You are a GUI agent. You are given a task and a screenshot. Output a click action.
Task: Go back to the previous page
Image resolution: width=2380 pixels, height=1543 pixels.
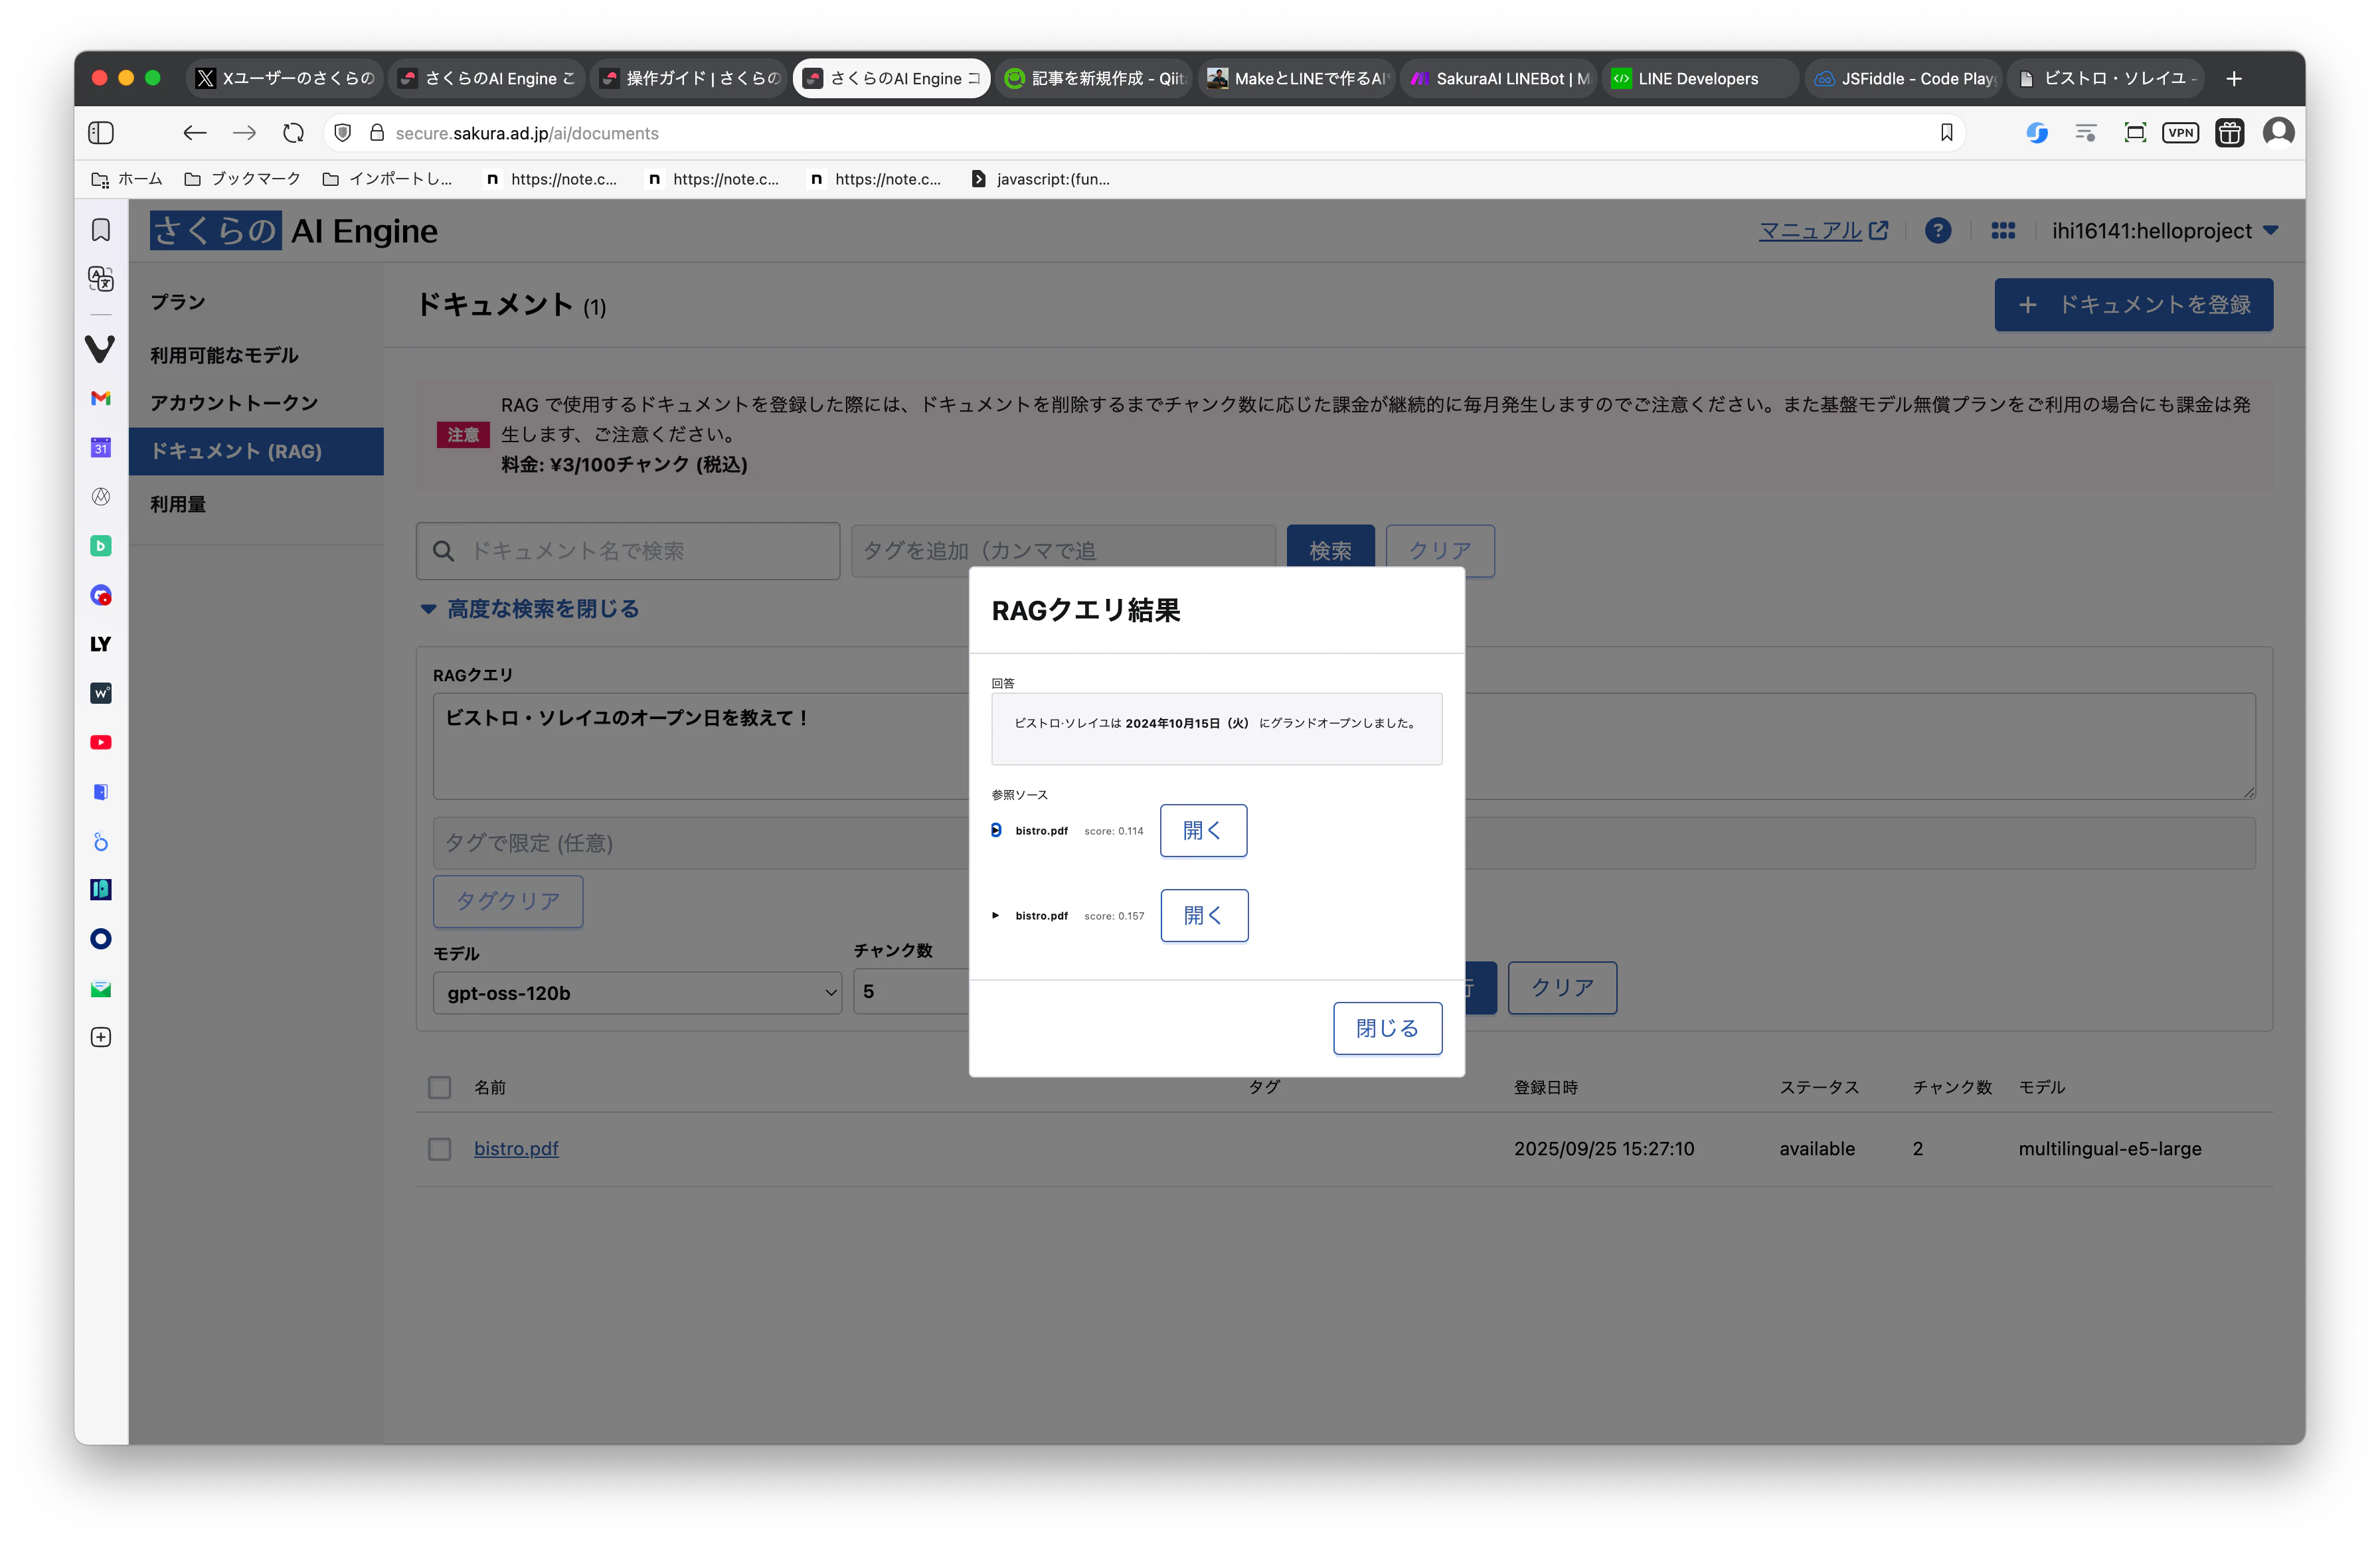pos(194,132)
